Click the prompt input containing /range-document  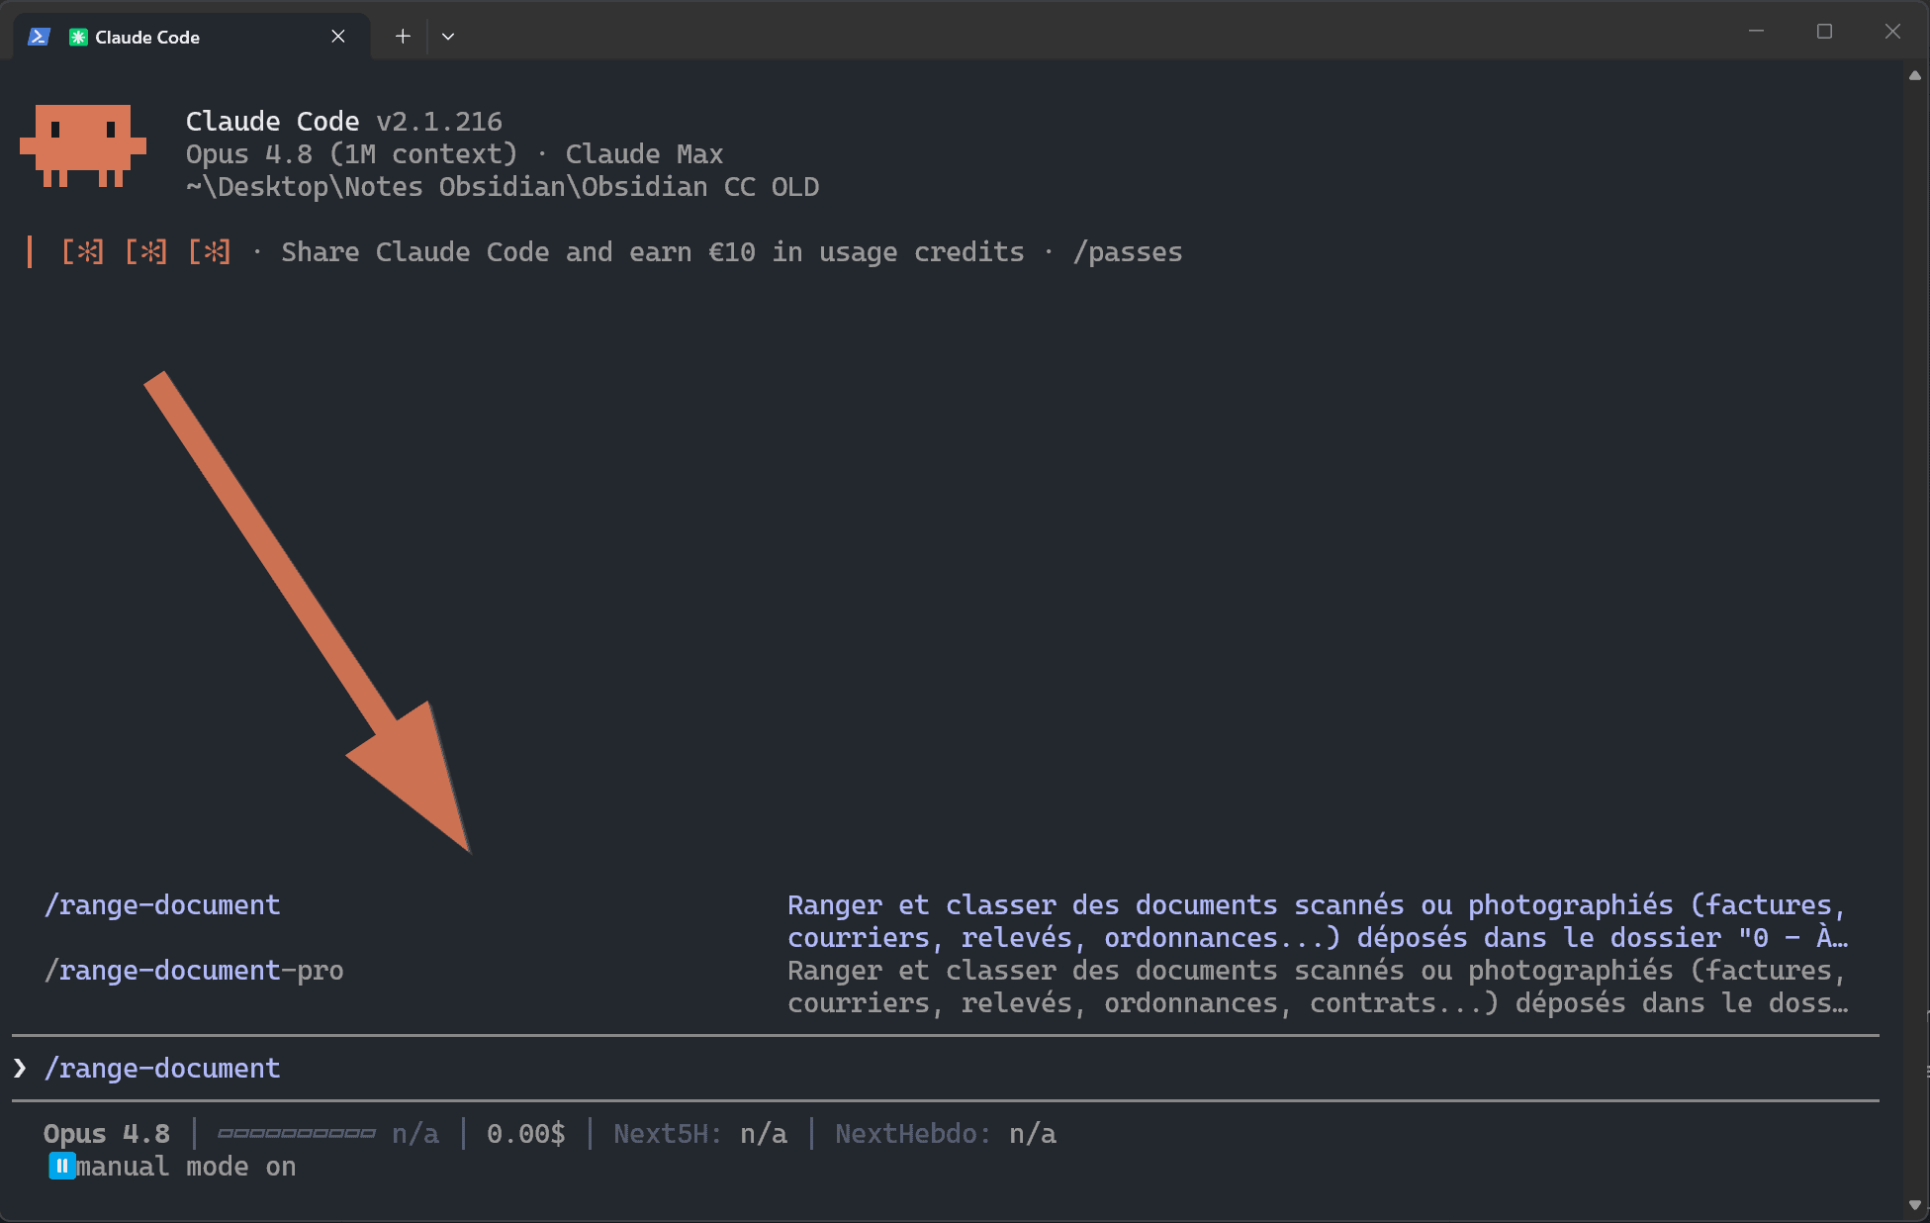[x=946, y=1069]
